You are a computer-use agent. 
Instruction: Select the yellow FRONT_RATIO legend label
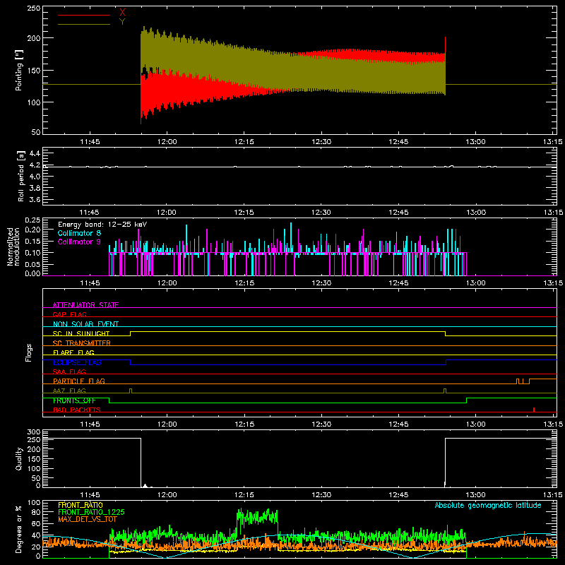click(x=81, y=505)
